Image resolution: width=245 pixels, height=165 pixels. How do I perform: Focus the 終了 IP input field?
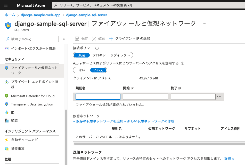pyautogui.click(x=193, y=97)
